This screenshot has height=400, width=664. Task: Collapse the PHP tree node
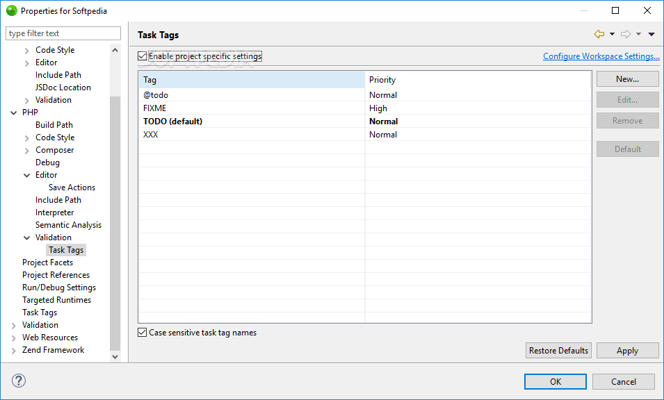pyautogui.click(x=14, y=112)
